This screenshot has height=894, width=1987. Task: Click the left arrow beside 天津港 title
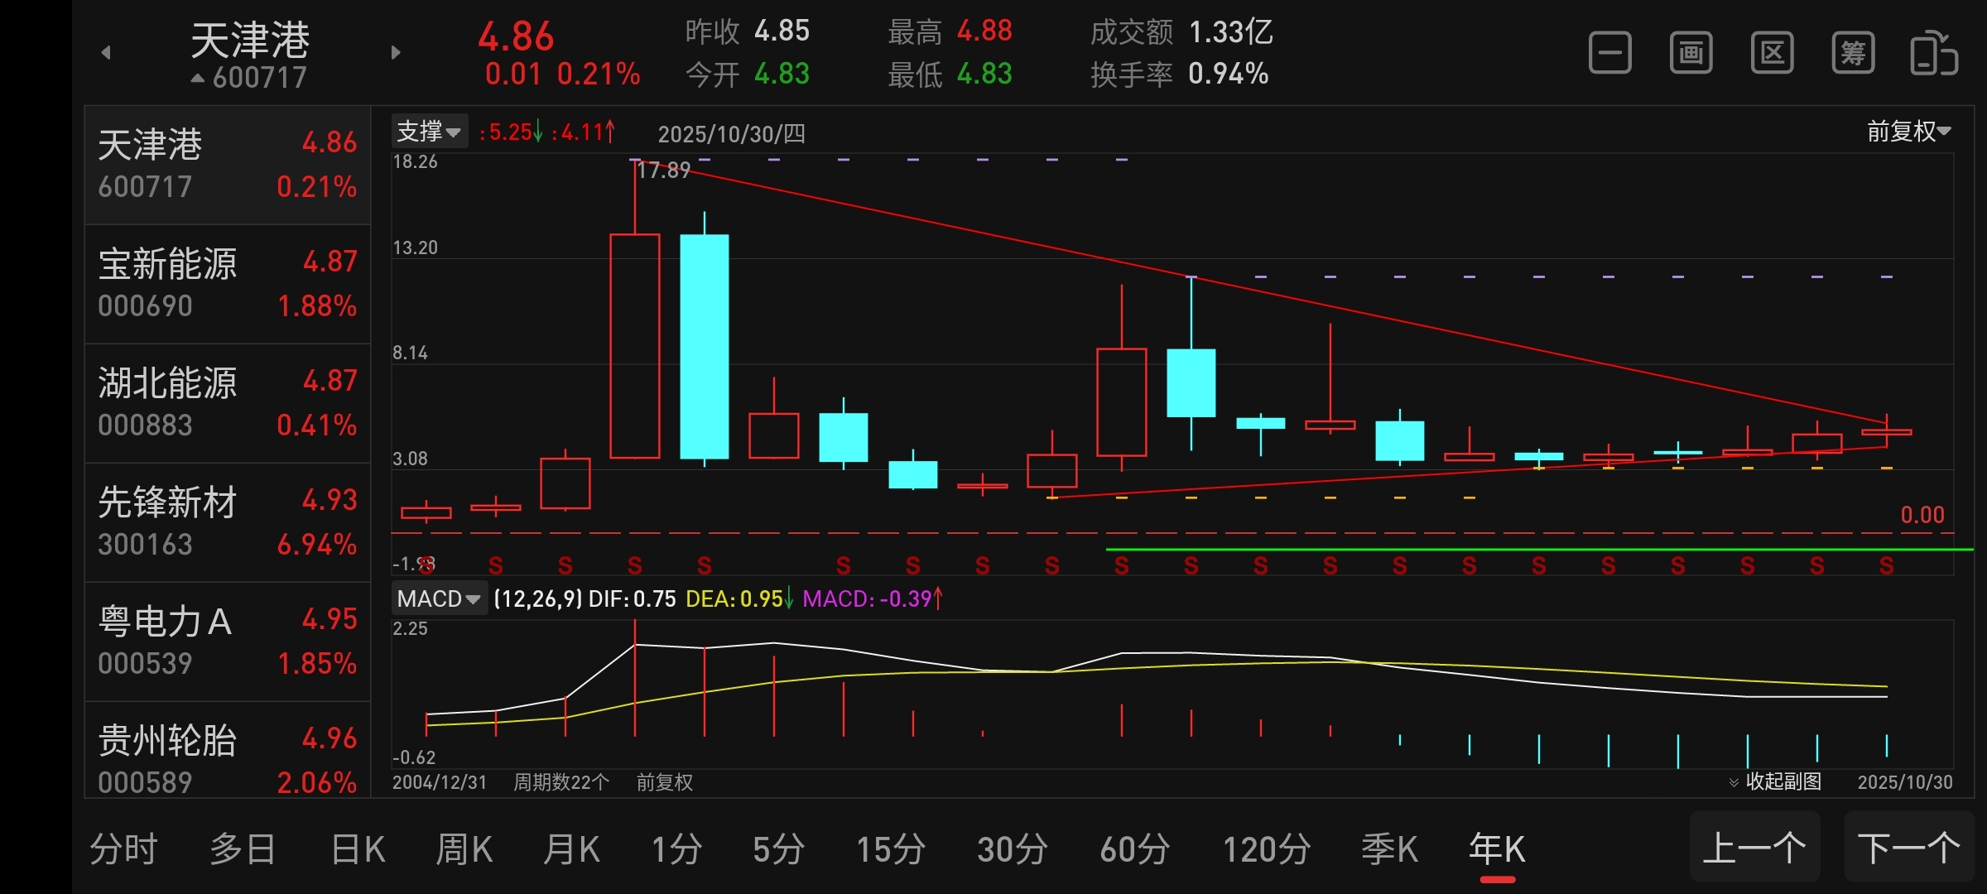(x=106, y=53)
